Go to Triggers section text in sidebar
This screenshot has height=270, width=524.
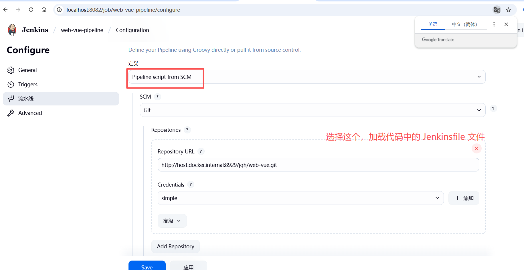click(x=28, y=85)
